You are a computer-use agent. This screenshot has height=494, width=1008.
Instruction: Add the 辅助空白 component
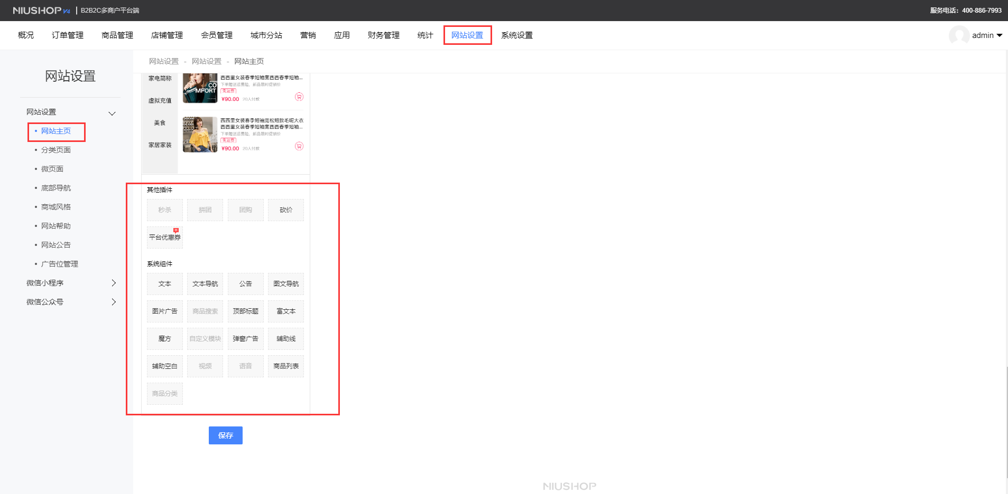[165, 366]
